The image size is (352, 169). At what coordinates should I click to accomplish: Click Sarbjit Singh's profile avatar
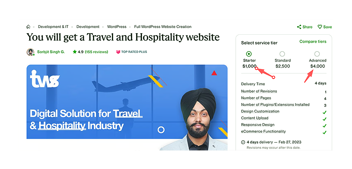pyautogui.click(x=30, y=52)
